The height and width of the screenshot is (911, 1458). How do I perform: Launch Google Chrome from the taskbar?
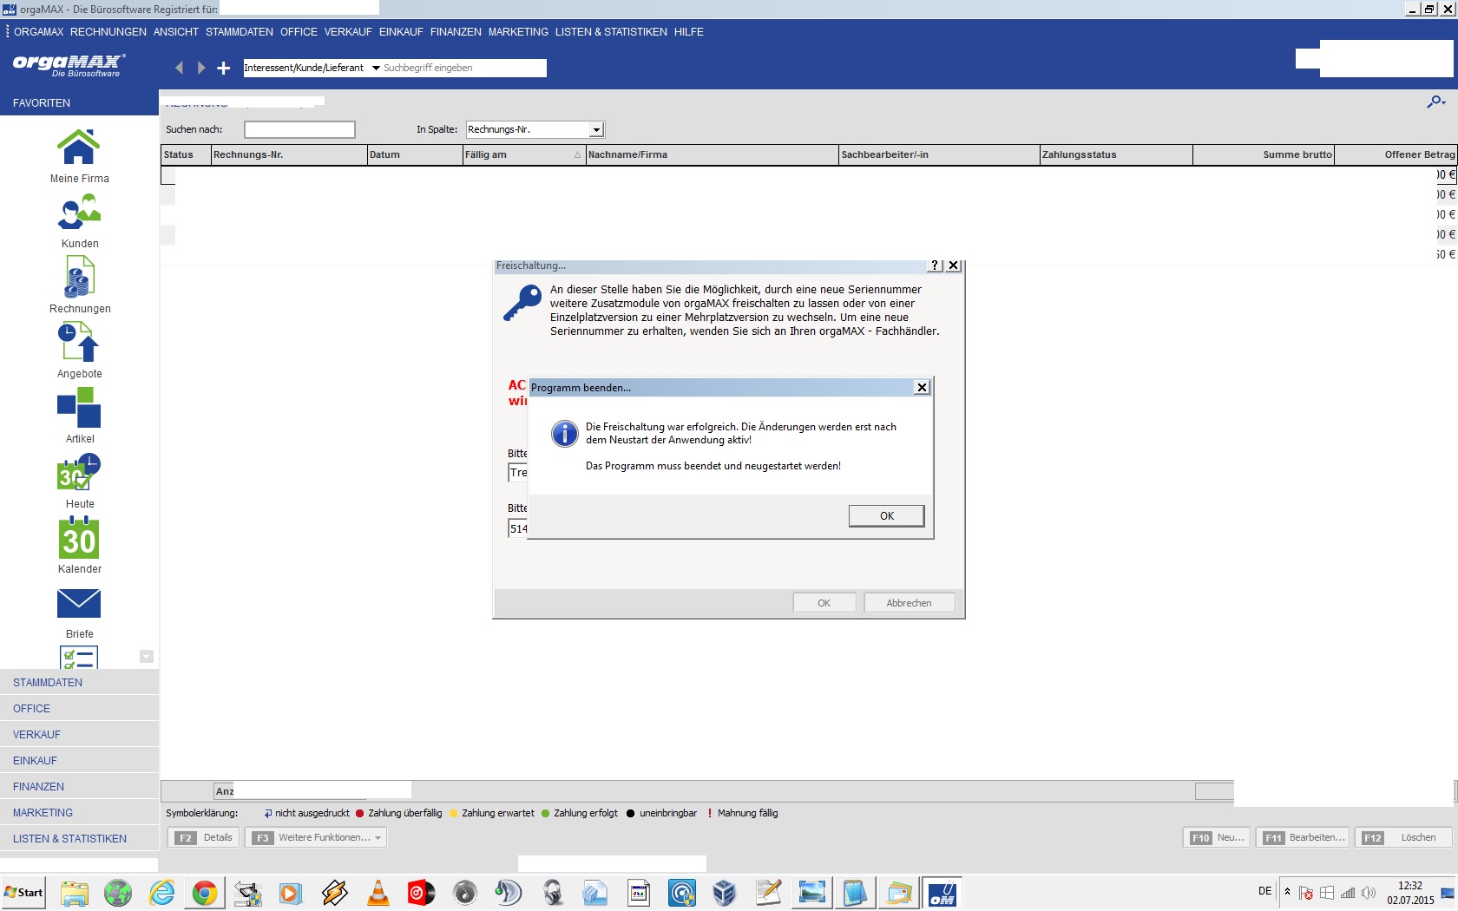pos(205,893)
